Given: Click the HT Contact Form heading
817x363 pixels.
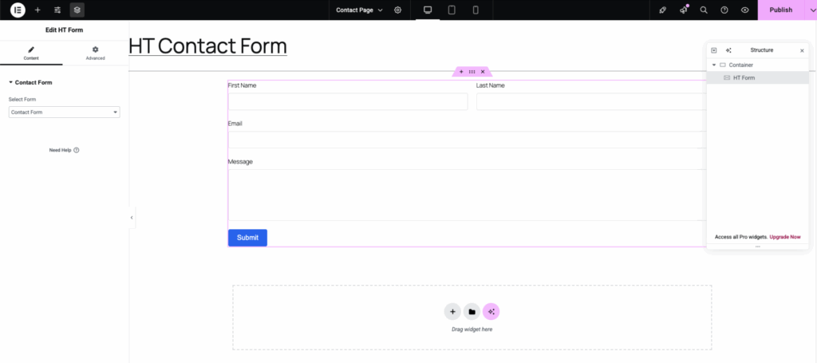Looking at the screenshot, I should tap(208, 46).
